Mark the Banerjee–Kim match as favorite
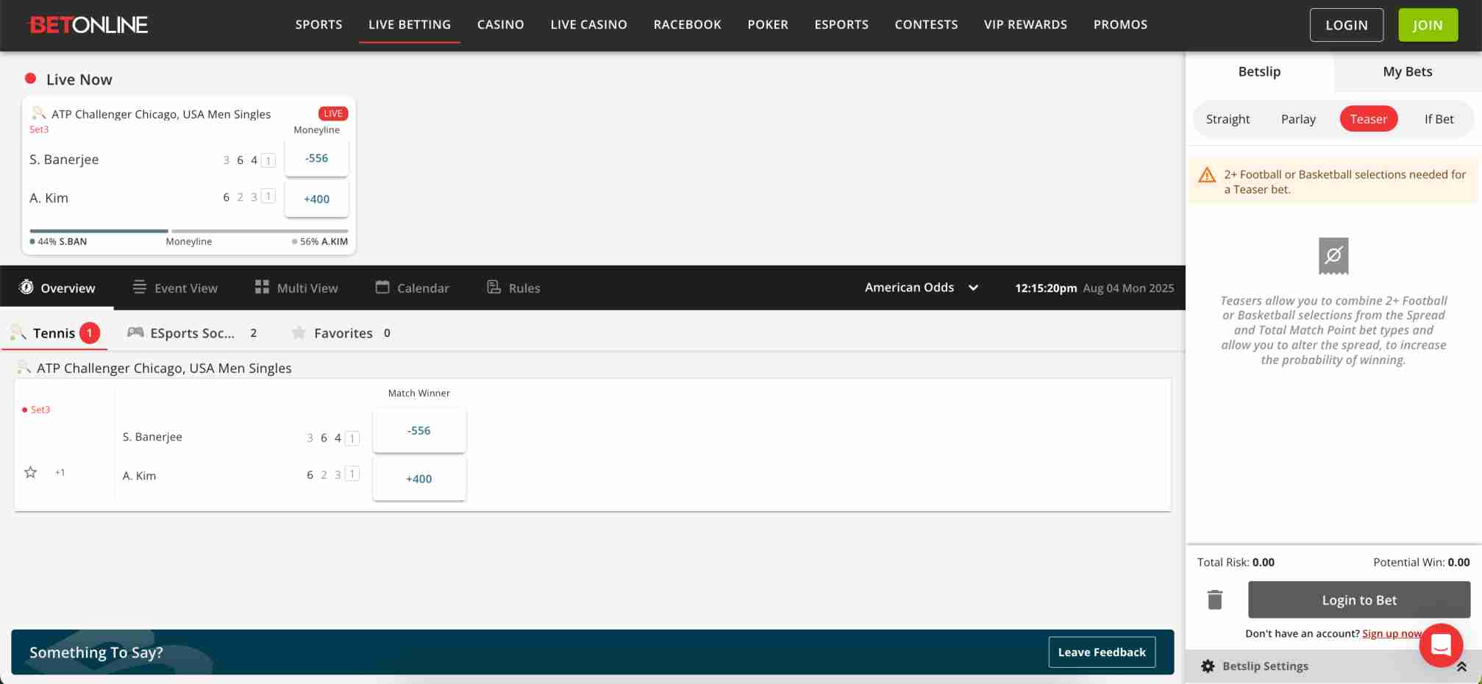 pos(30,472)
